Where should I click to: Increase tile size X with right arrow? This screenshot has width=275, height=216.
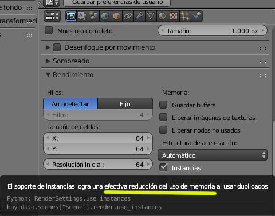[x=148, y=138]
